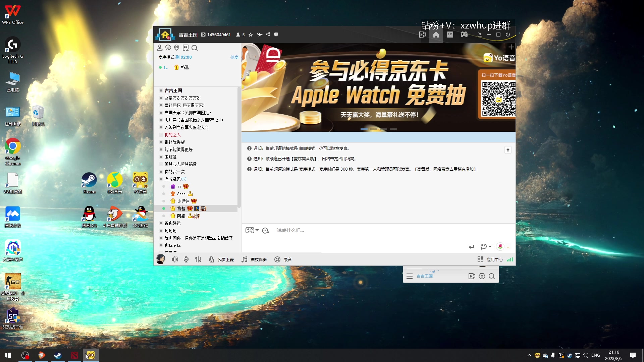Toggle the speaker volume icon

[x=175, y=259]
